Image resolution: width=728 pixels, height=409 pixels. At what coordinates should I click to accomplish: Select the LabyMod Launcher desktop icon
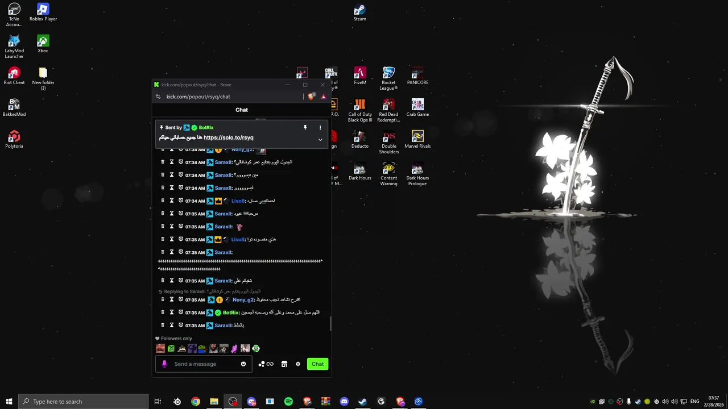point(14,47)
